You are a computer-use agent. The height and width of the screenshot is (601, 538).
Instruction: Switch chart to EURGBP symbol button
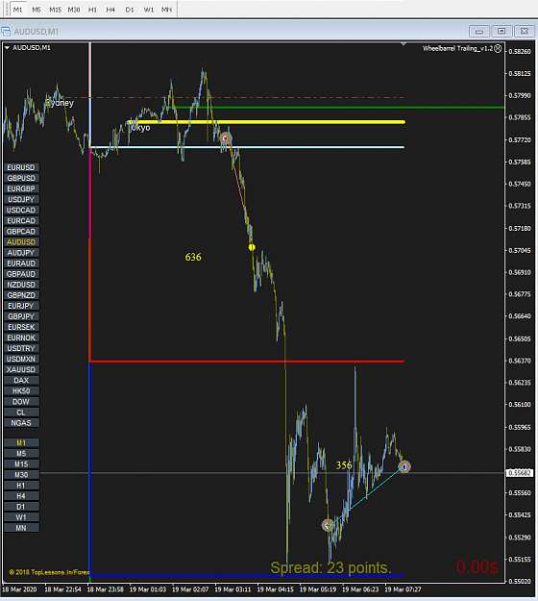pos(21,189)
